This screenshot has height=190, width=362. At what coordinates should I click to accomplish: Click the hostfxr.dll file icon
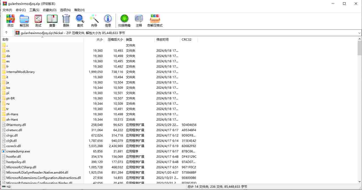click(x=4, y=156)
